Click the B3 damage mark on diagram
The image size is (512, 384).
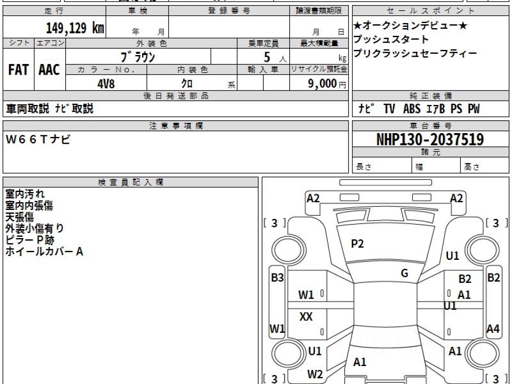[277, 278]
